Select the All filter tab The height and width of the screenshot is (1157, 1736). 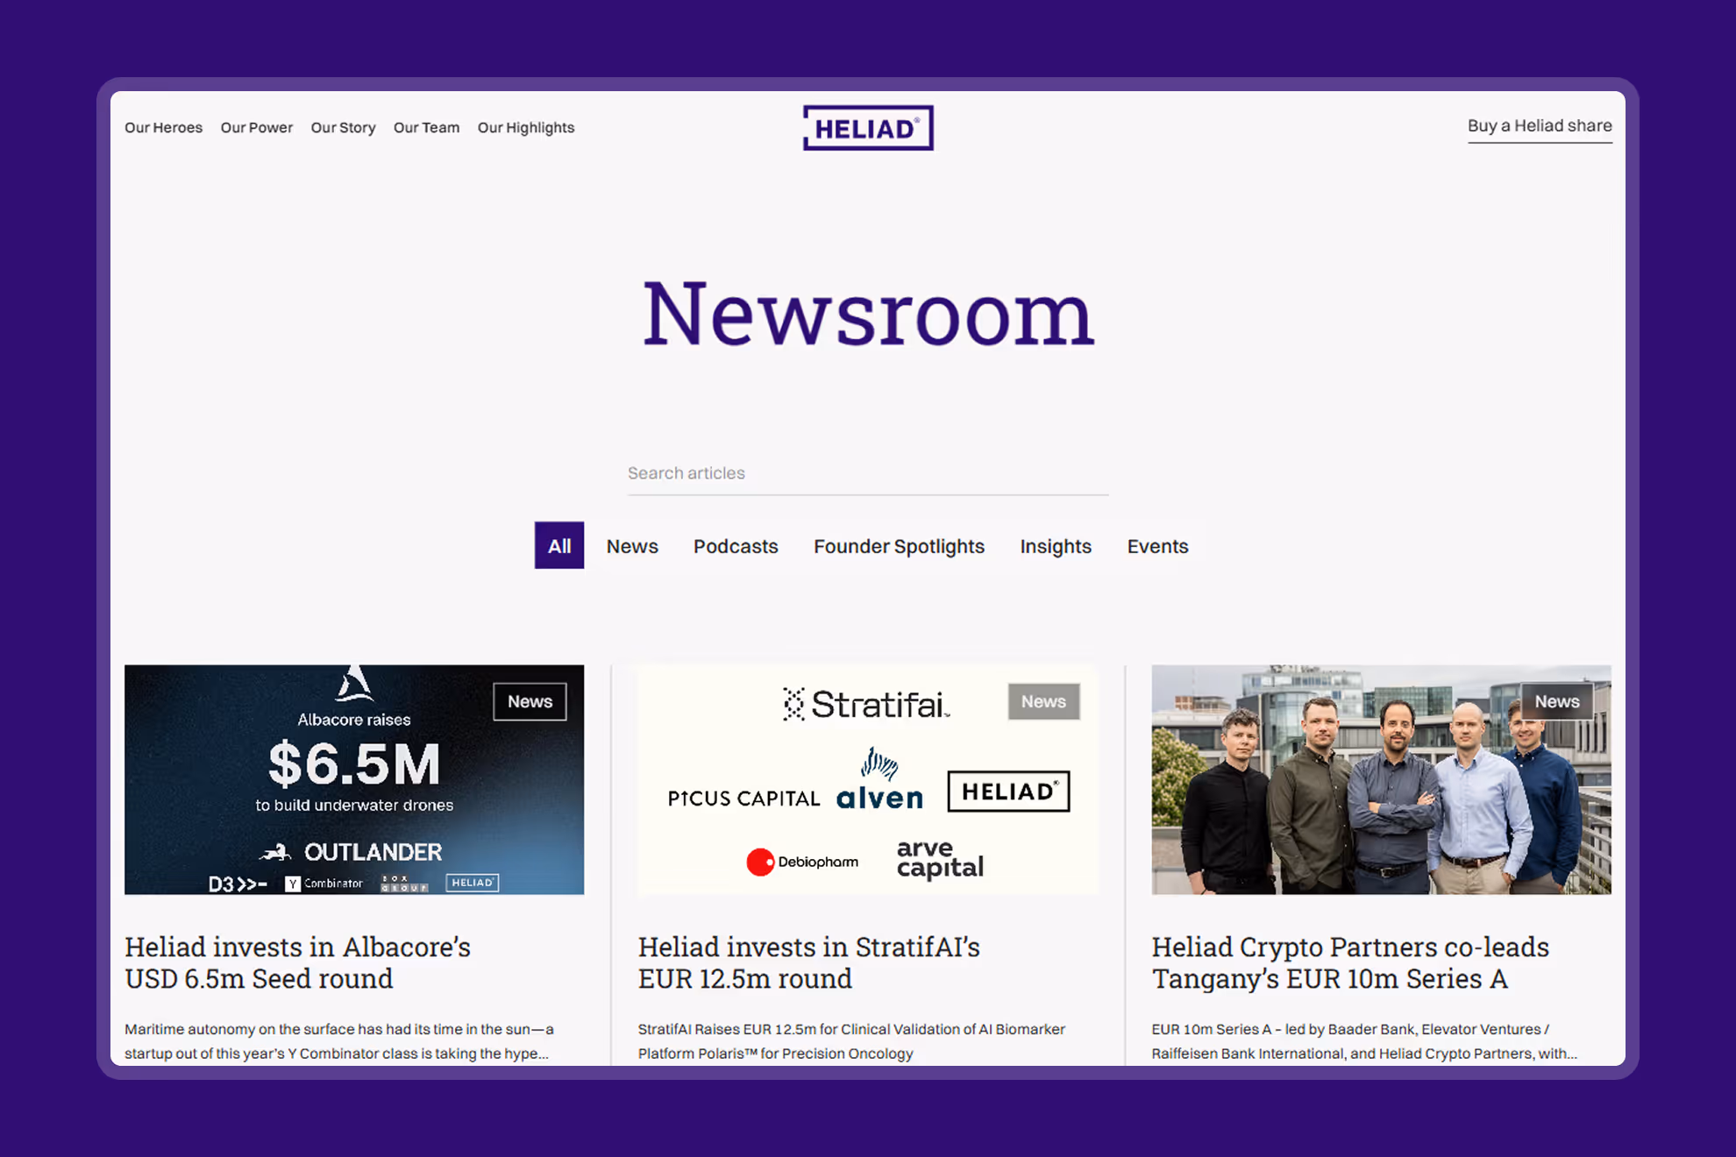pos(559,546)
